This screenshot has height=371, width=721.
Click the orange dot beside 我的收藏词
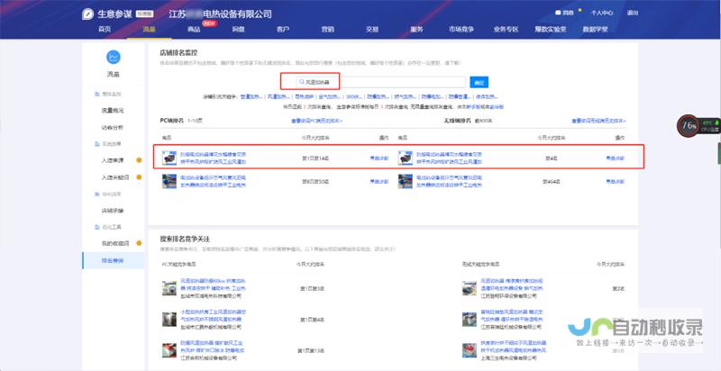click(x=139, y=243)
